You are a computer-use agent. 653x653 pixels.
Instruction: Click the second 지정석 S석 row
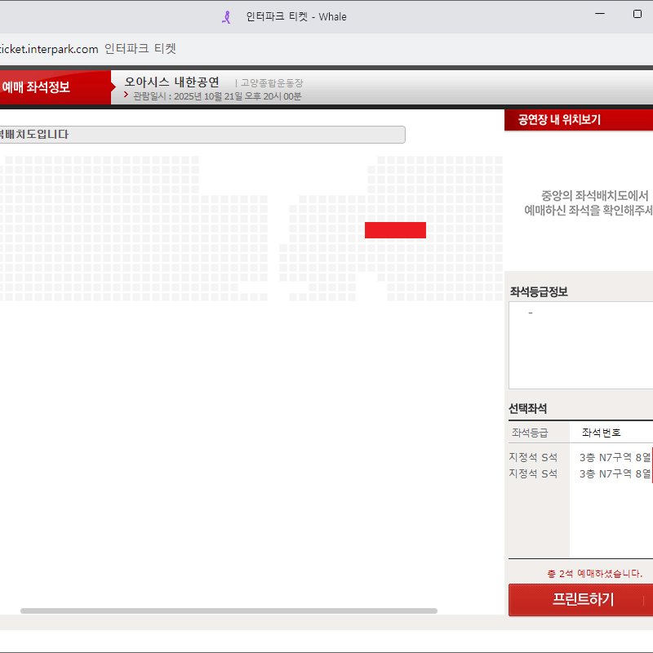pos(533,473)
